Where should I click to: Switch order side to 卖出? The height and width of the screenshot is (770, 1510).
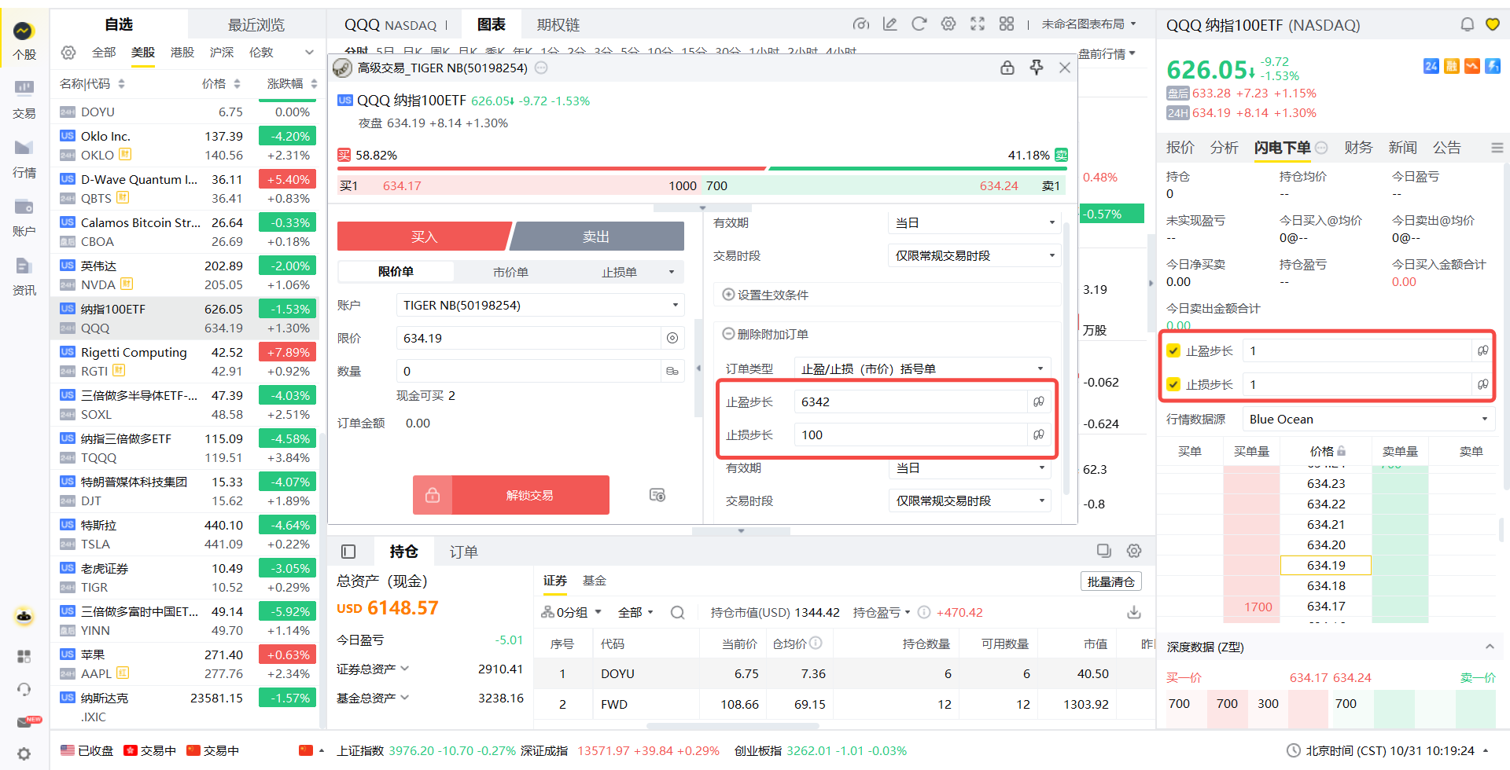point(596,236)
